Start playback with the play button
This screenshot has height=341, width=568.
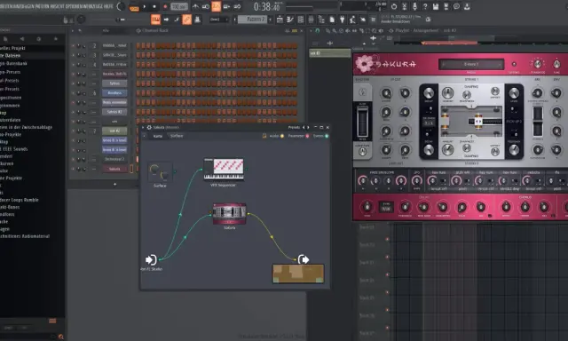tap(145, 6)
